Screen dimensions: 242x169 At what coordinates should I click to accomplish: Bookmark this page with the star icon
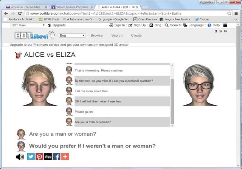[x=229, y=14]
